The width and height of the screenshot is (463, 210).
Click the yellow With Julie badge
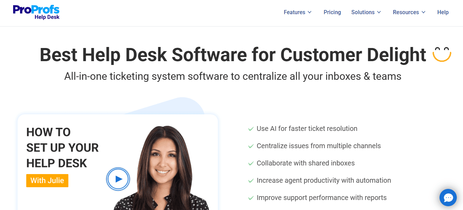coord(47,180)
